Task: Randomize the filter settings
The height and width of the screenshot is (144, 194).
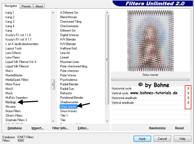Action: (157, 128)
